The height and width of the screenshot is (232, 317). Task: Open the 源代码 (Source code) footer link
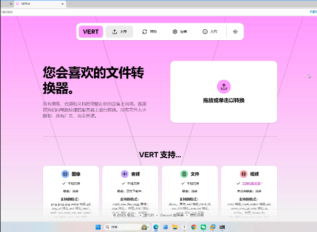[x=149, y=215]
